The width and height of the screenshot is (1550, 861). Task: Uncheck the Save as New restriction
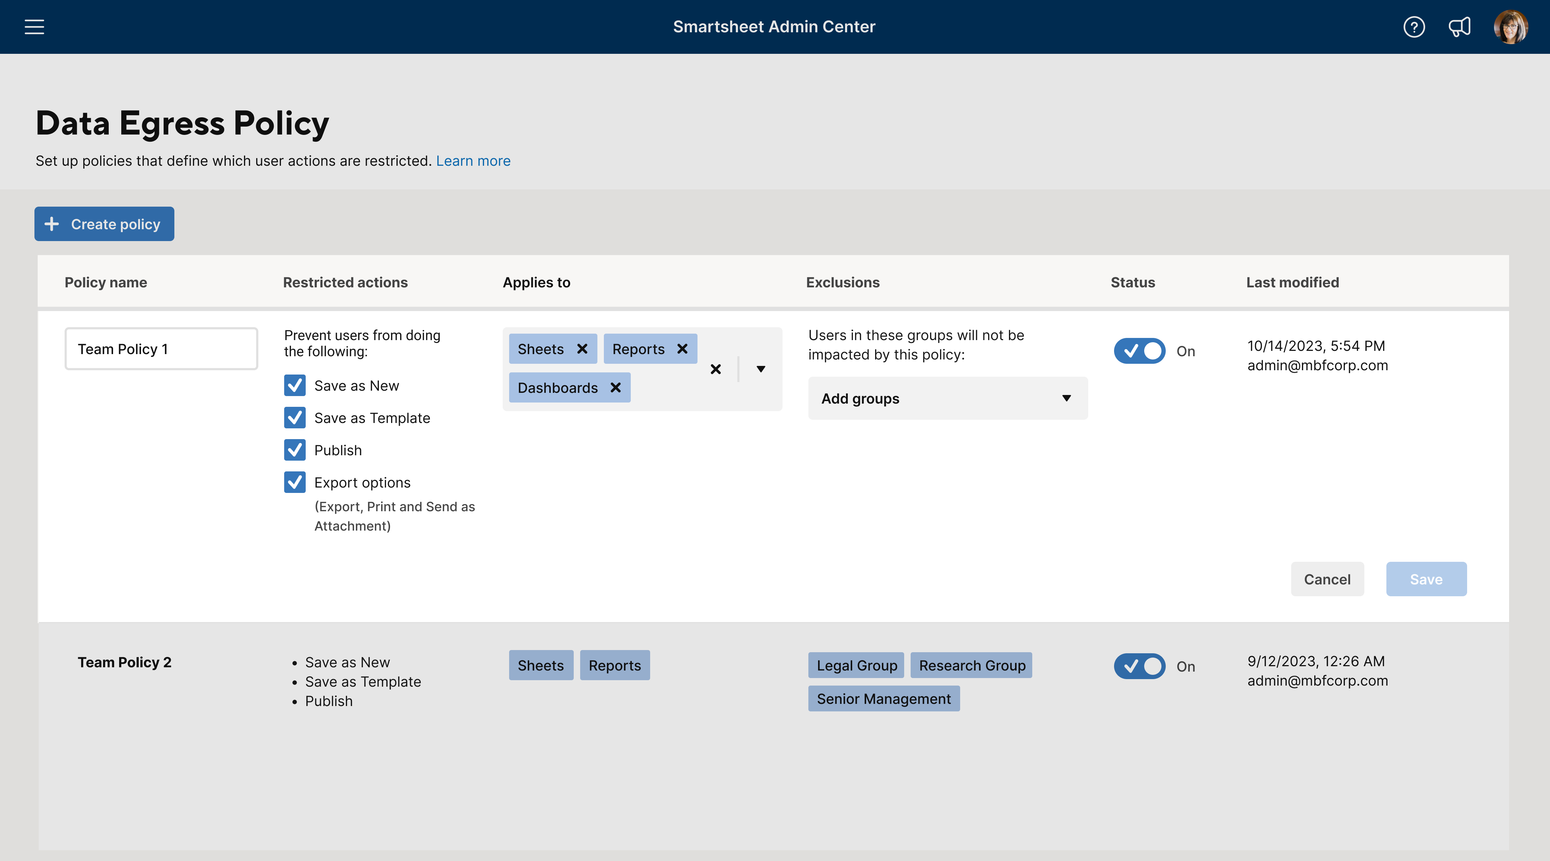tap(294, 385)
